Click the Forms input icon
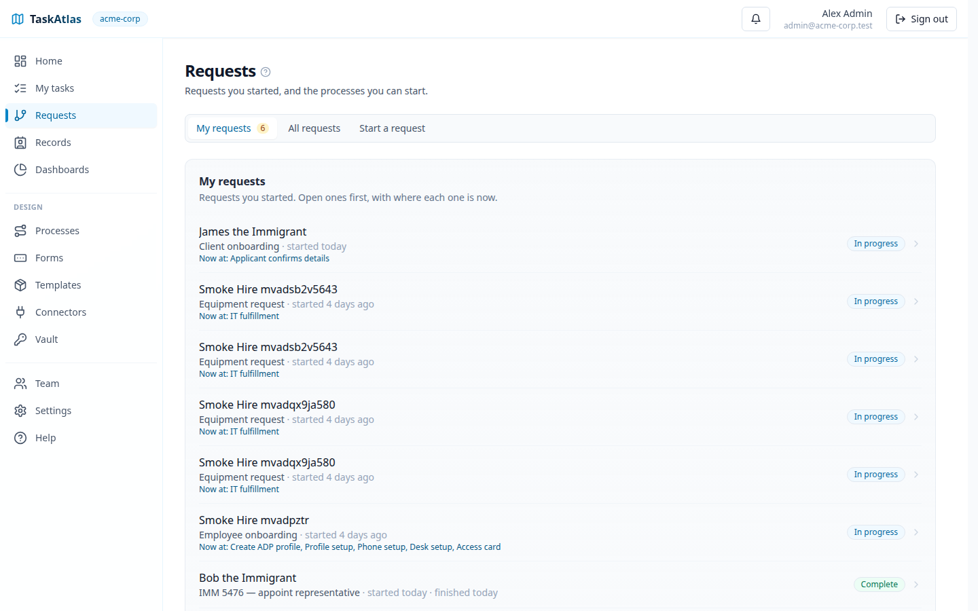The image size is (978, 611). coord(20,258)
